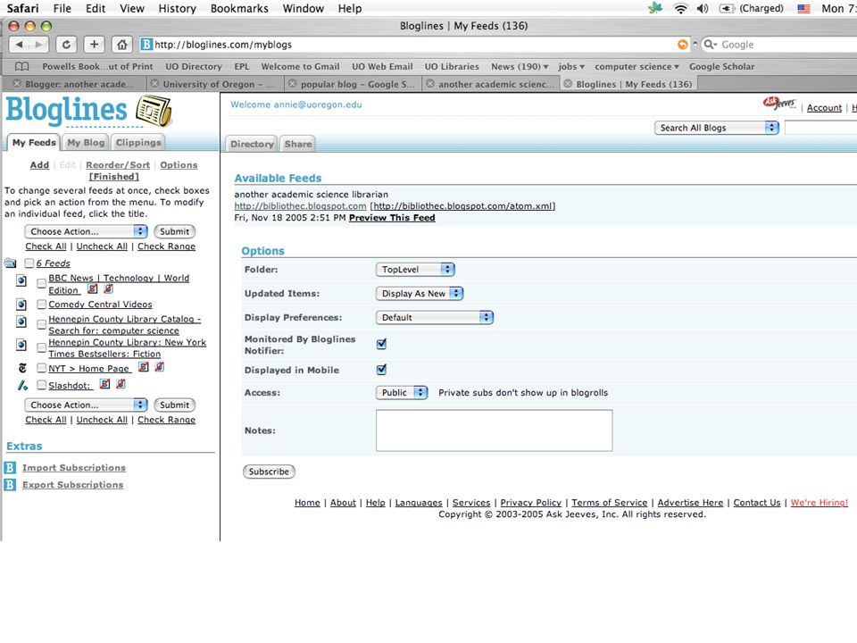Check the Hennepin NYT Bestsellers Fiction checkbox
Image resolution: width=857 pixels, height=643 pixels.
point(41,347)
